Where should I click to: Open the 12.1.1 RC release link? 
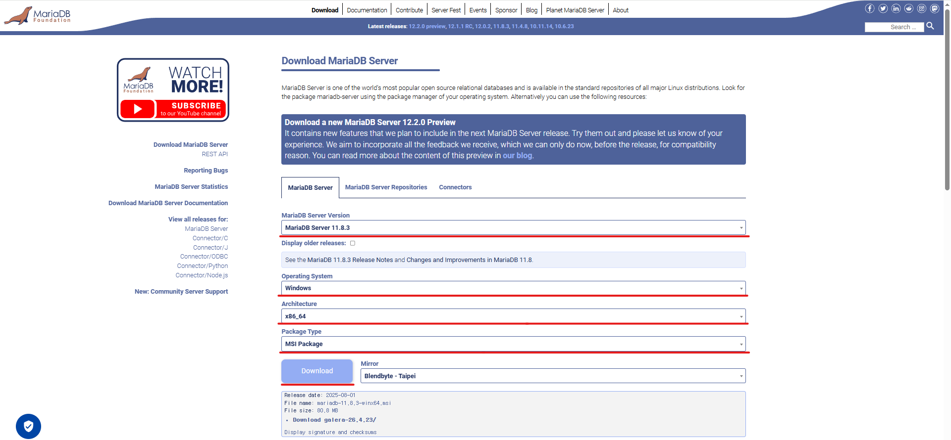point(460,27)
